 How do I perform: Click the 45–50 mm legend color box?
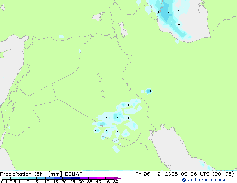[x=110, y=178]
